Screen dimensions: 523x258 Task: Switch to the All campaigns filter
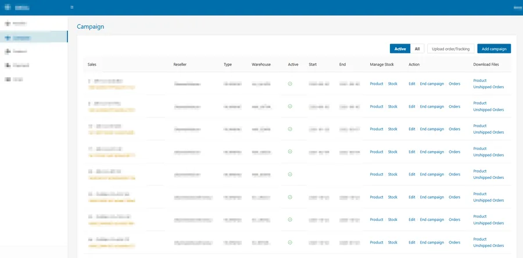pyautogui.click(x=417, y=49)
